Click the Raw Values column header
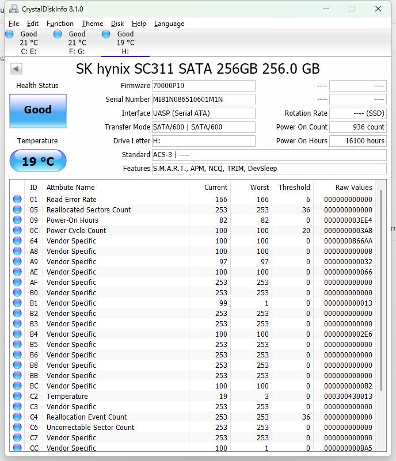The width and height of the screenshot is (396, 461). pos(353,188)
